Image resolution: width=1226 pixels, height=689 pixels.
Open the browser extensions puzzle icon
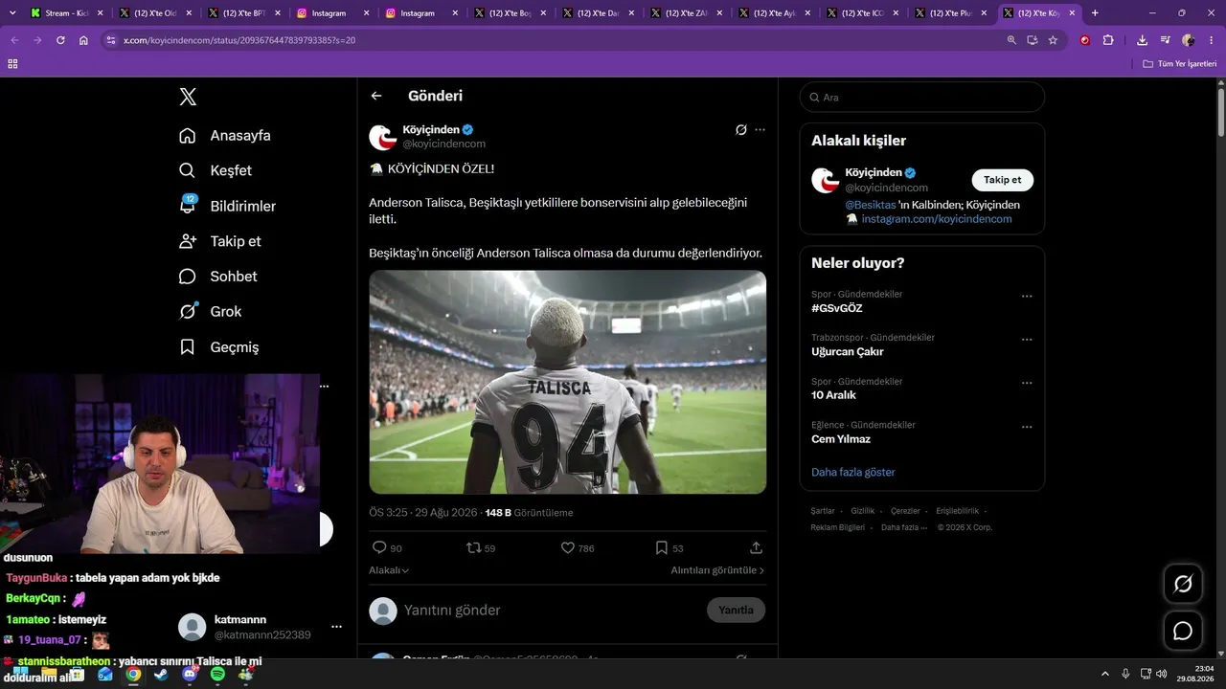click(1108, 40)
